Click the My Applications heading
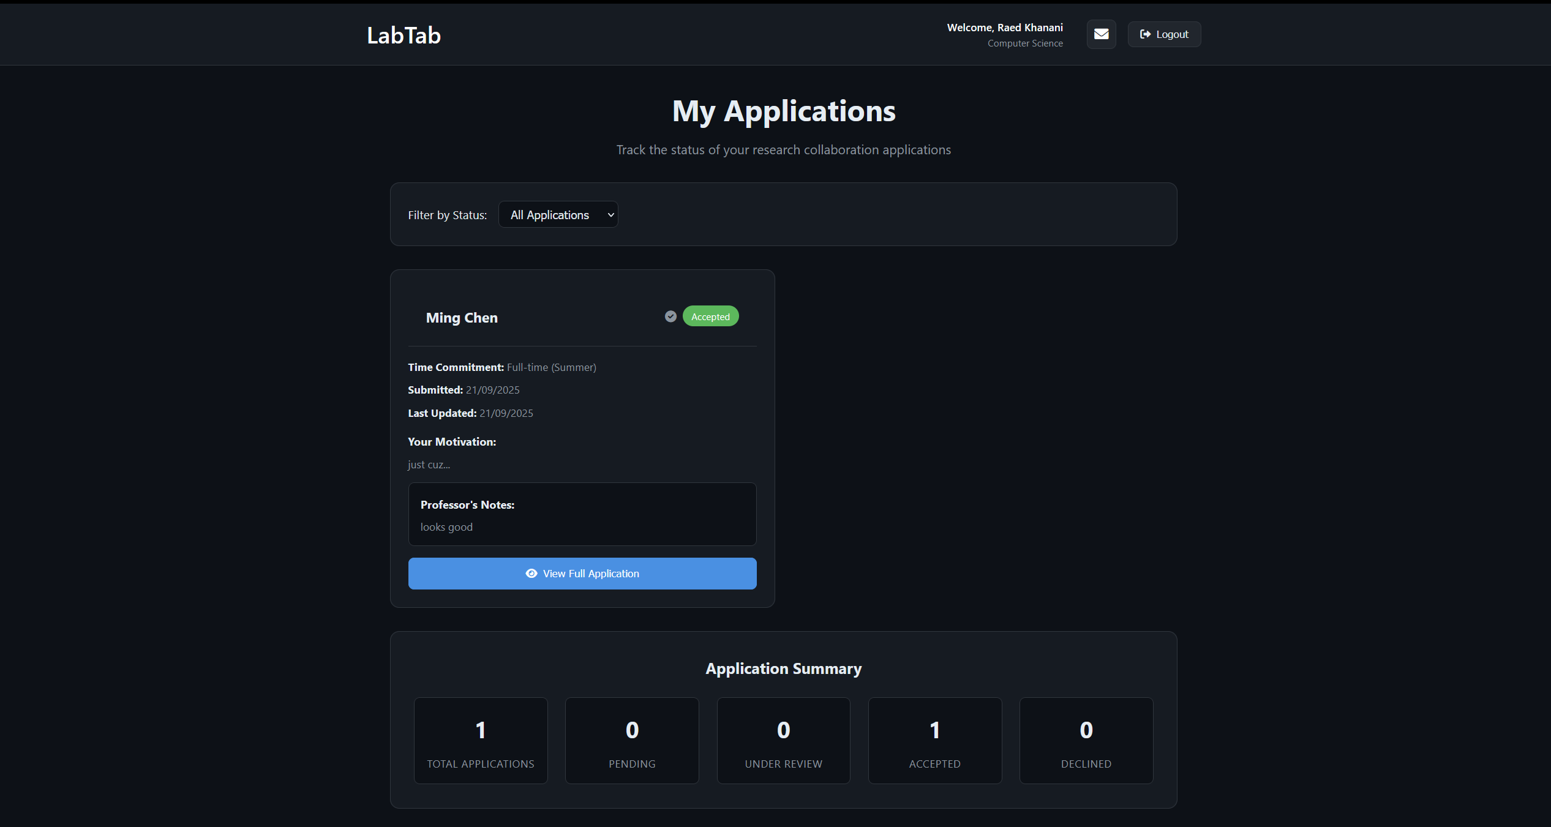Screen dimensions: 1551x827 (783, 111)
